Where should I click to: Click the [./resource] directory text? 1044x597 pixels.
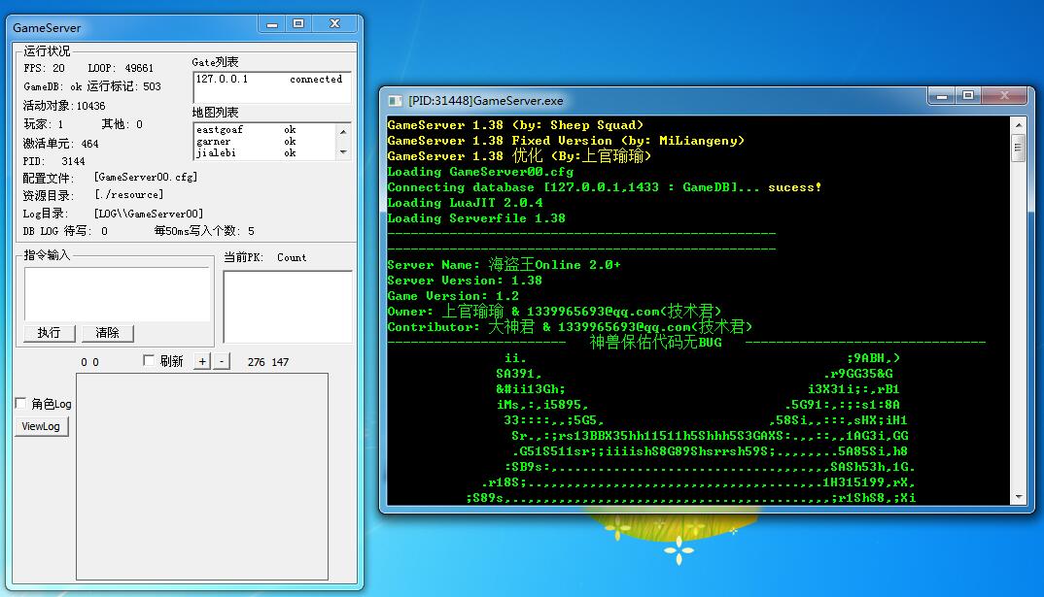[x=129, y=195]
